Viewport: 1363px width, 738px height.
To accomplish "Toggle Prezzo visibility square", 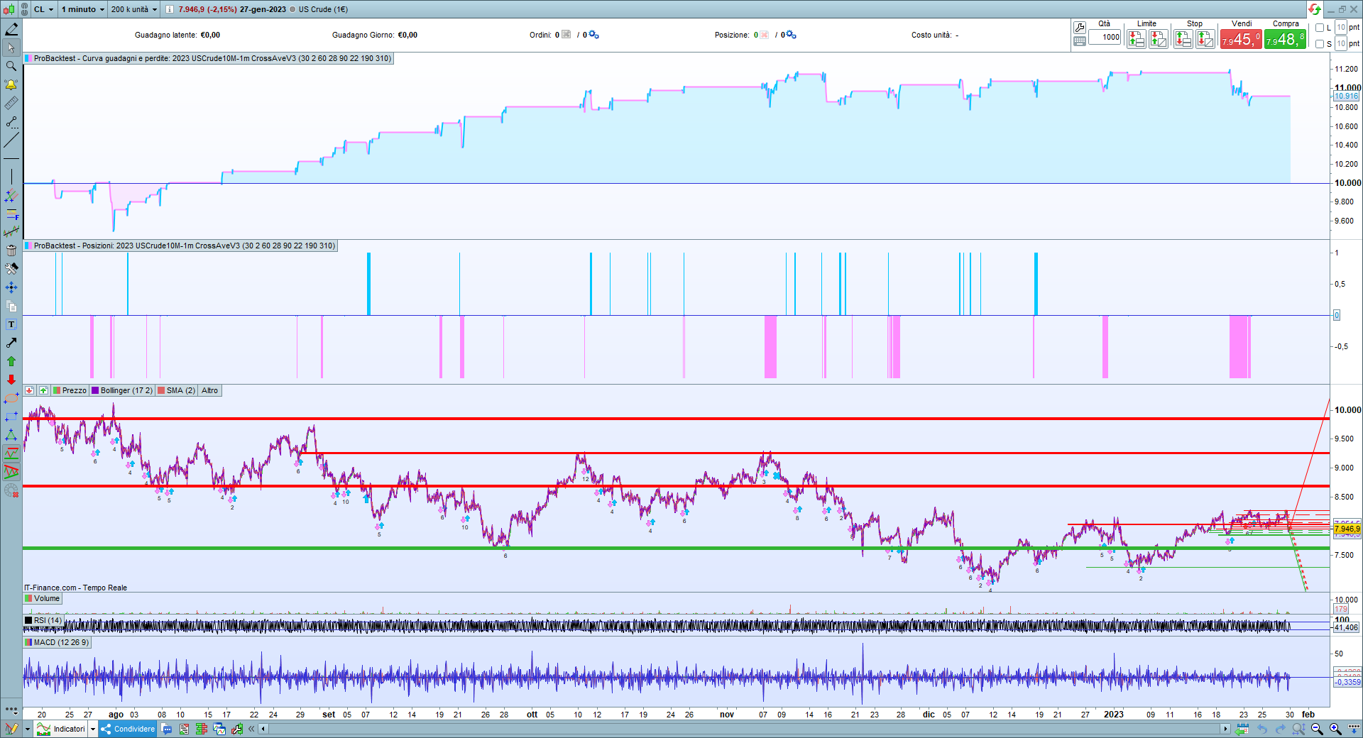I will coord(57,391).
